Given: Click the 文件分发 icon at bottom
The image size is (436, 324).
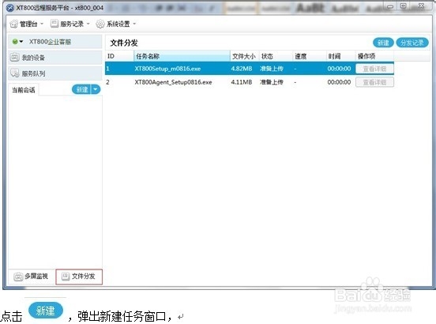Looking at the screenshot, I should [x=66, y=276].
